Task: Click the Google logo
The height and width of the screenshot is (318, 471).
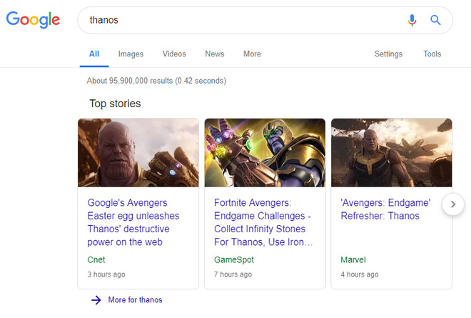Action: (33, 20)
